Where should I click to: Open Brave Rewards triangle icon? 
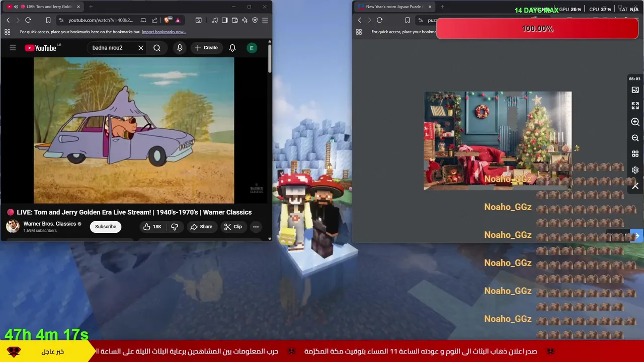[x=178, y=20]
